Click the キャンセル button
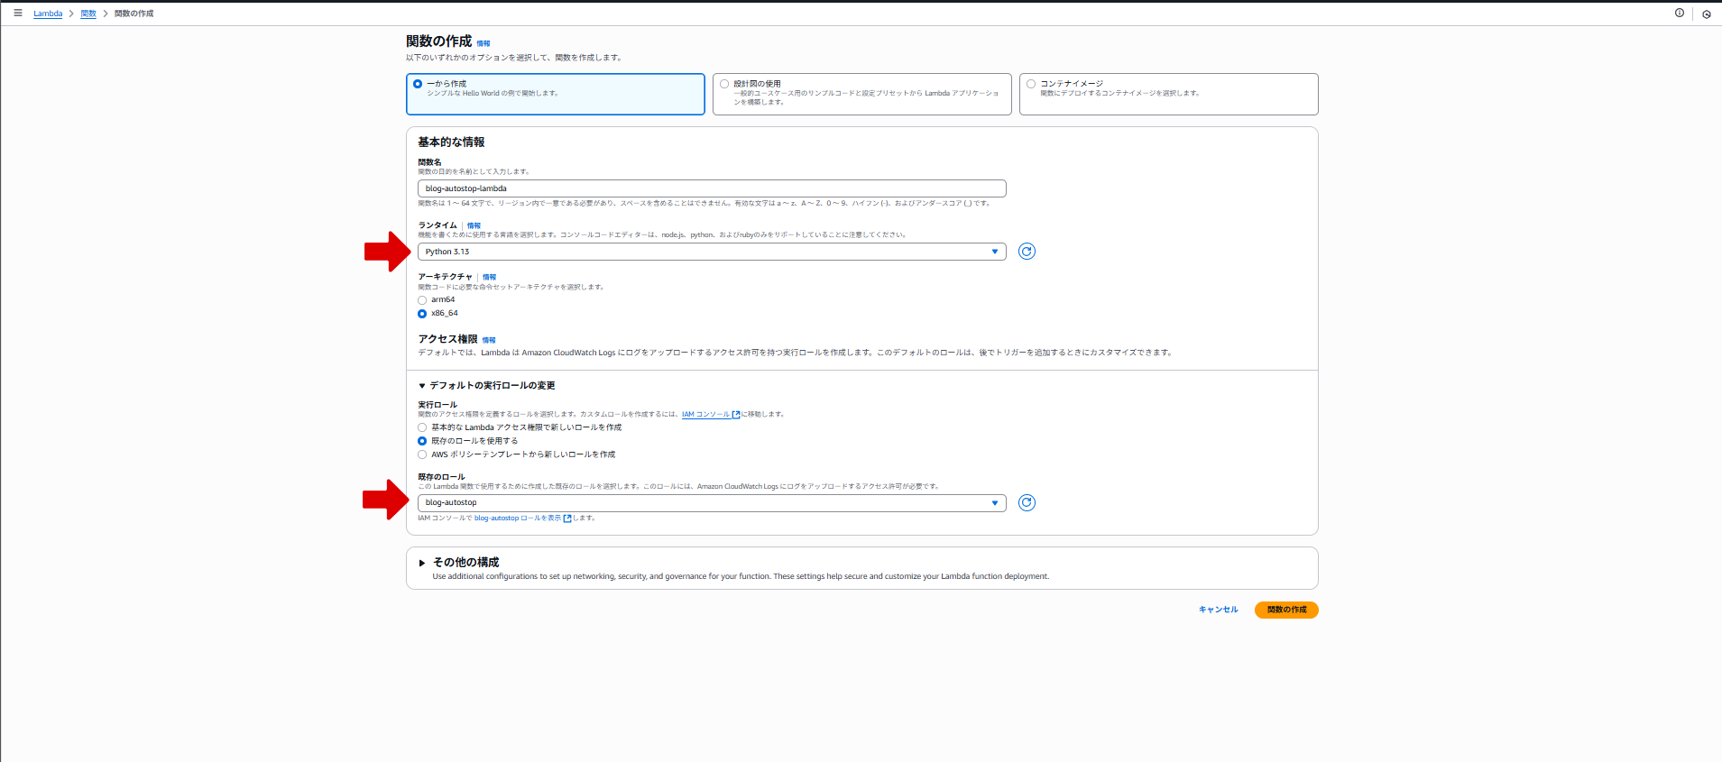1722x762 pixels. pyautogui.click(x=1218, y=610)
